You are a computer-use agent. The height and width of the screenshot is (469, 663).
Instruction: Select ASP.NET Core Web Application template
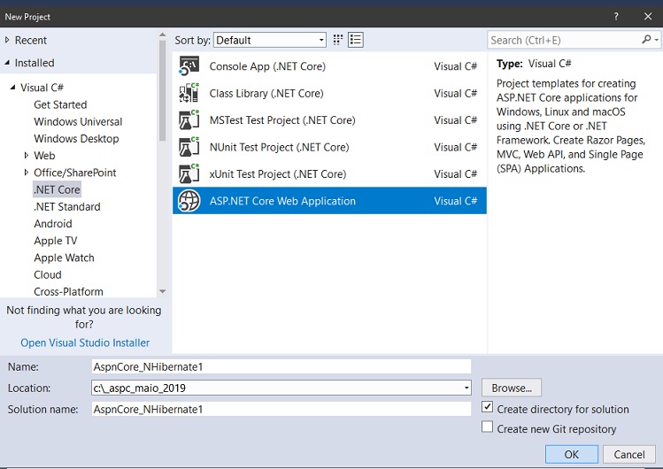[329, 201]
